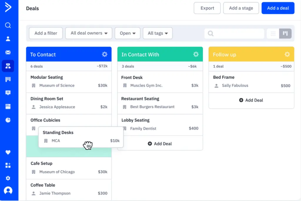Screen dimensions: 301x201
Task: Click the Add a stage button
Action: coord(241,8)
